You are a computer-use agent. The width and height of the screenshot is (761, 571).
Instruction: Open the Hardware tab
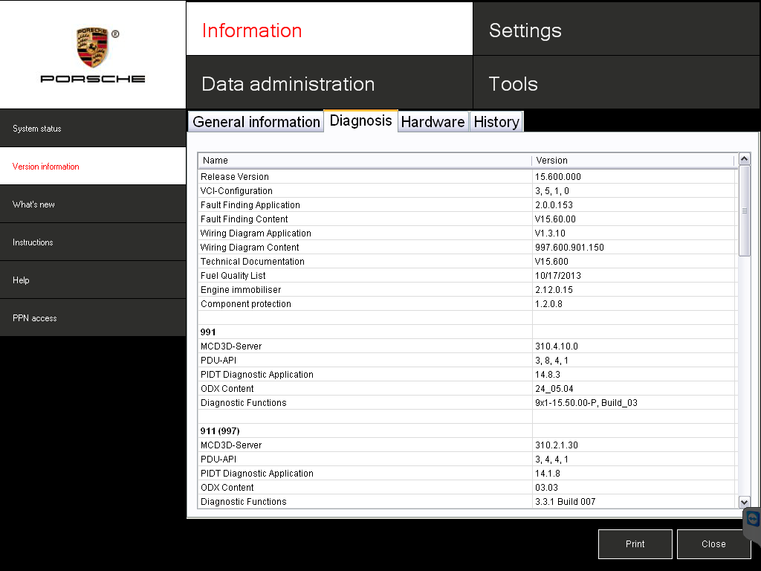(x=433, y=122)
